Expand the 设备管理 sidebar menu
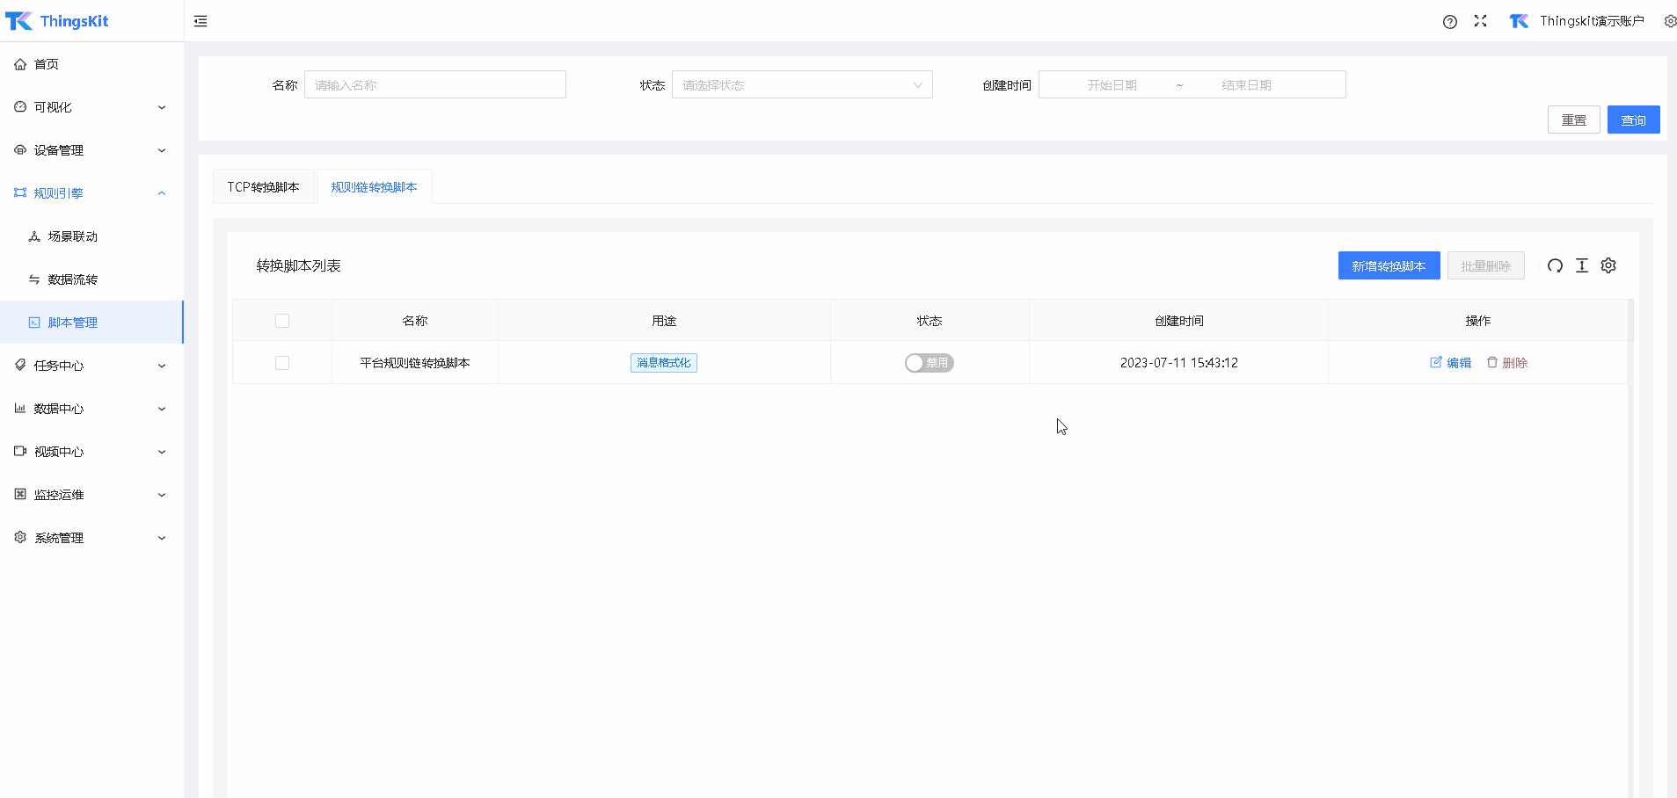The image size is (1677, 798). [91, 150]
